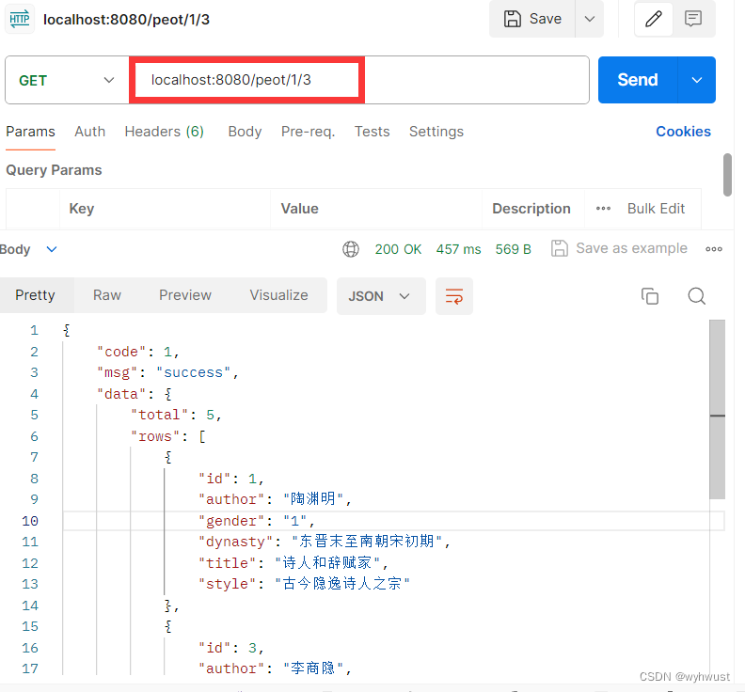745x692 pixels.
Task: Click the author value 李商隐
Action: click(313, 668)
